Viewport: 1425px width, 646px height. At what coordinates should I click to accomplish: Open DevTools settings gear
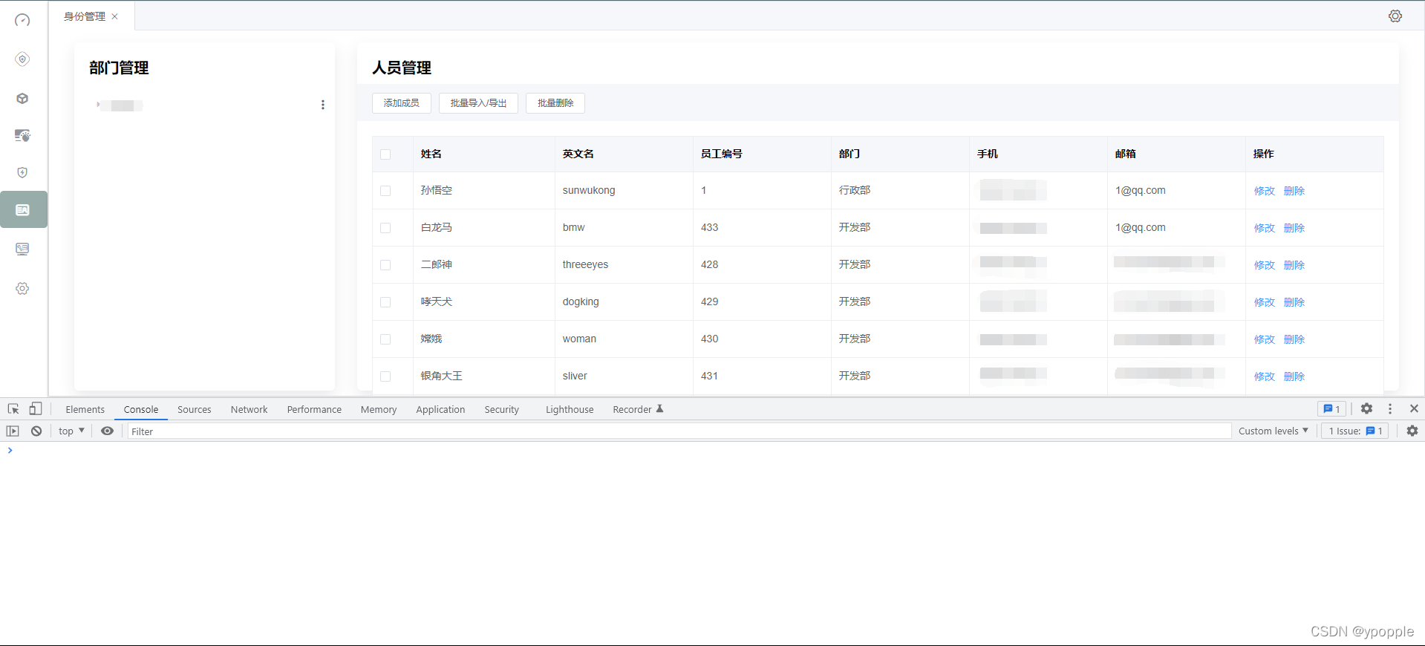pyautogui.click(x=1366, y=408)
